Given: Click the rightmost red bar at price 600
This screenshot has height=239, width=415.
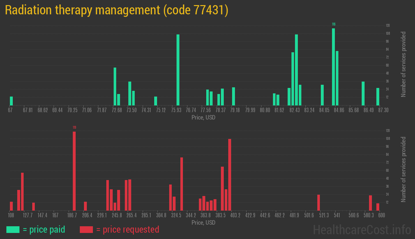Looking at the screenshot, I should (378, 207).
